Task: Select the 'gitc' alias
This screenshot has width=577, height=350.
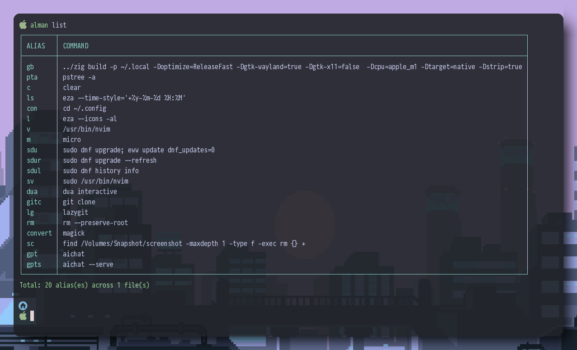Action: click(34, 202)
